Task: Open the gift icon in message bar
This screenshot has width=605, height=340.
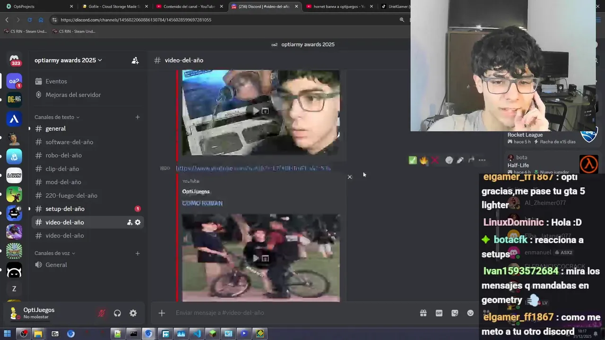Action: pyautogui.click(x=423, y=313)
